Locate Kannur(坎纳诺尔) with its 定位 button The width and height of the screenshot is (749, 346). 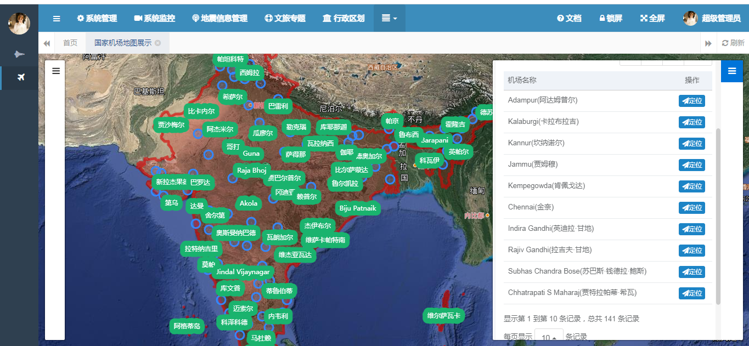pos(692,144)
